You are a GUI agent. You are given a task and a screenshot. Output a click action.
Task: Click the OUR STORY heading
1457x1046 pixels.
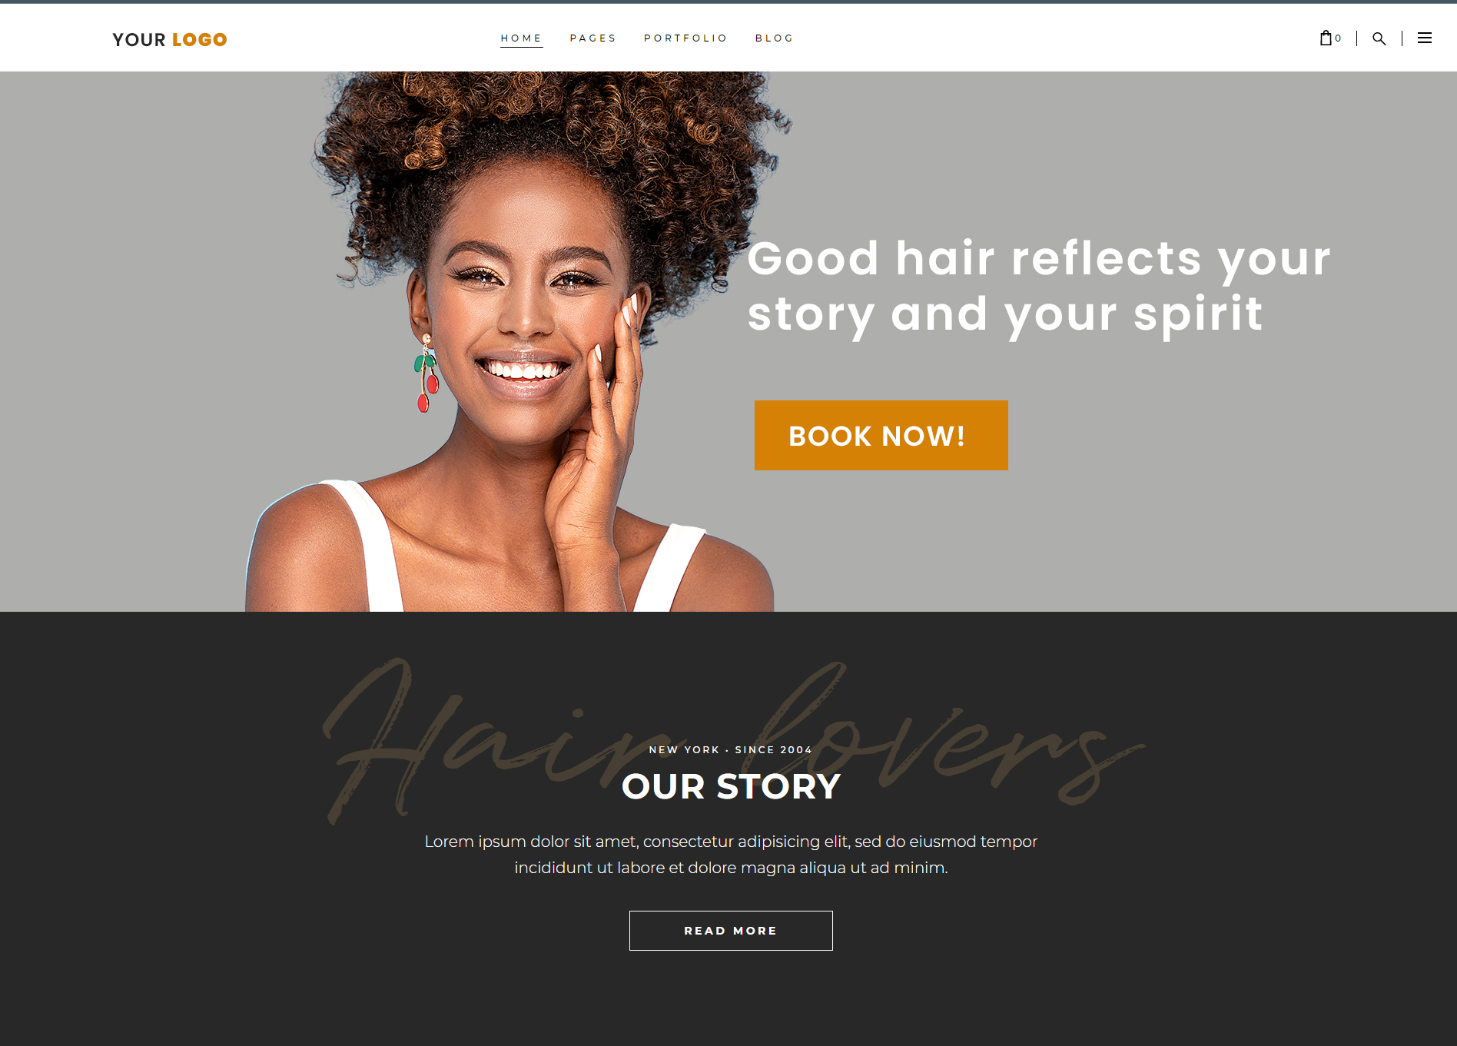731,786
